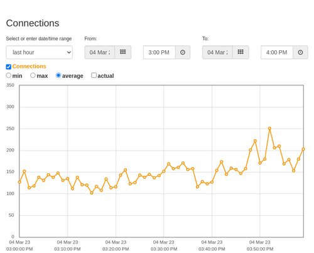Open the From time clock icon

[183, 52]
